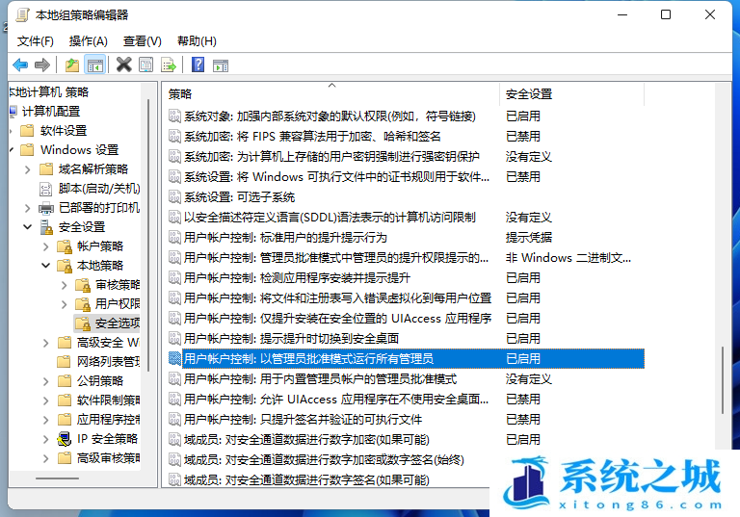Viewport: 740px width, 517px height.
Task: Toggle the Show/Hide console tree icon
Action: click(x=94, y=65)
